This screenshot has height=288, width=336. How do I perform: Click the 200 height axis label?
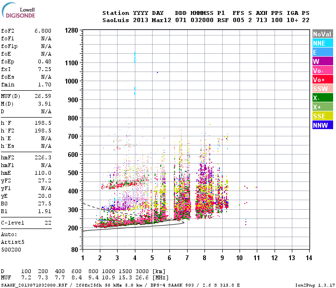(73, 228)
